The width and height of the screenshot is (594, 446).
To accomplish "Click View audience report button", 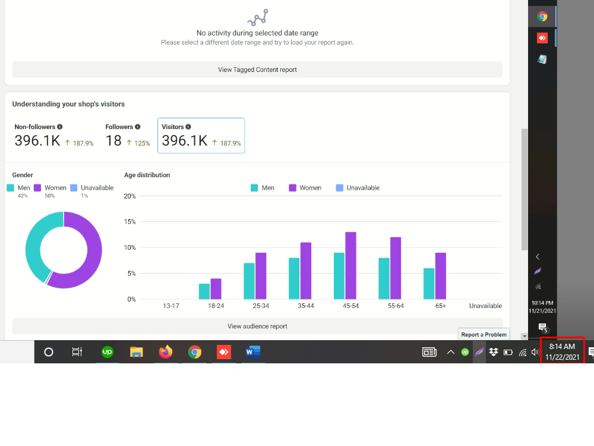I will coord(257,326).
